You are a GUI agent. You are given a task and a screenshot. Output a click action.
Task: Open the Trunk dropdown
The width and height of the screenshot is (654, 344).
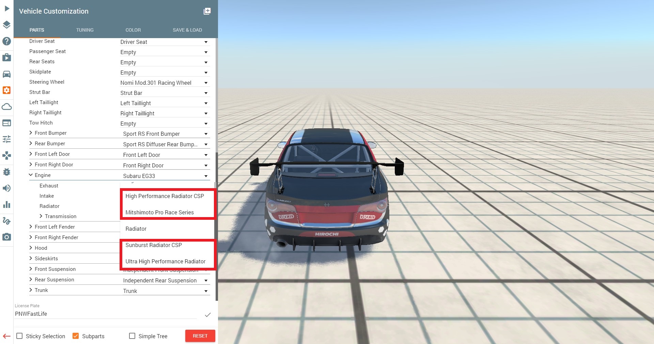pos(166,291)
